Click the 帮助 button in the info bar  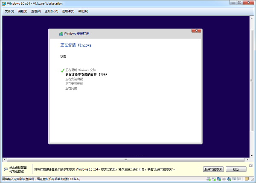[x=236, y=169]
